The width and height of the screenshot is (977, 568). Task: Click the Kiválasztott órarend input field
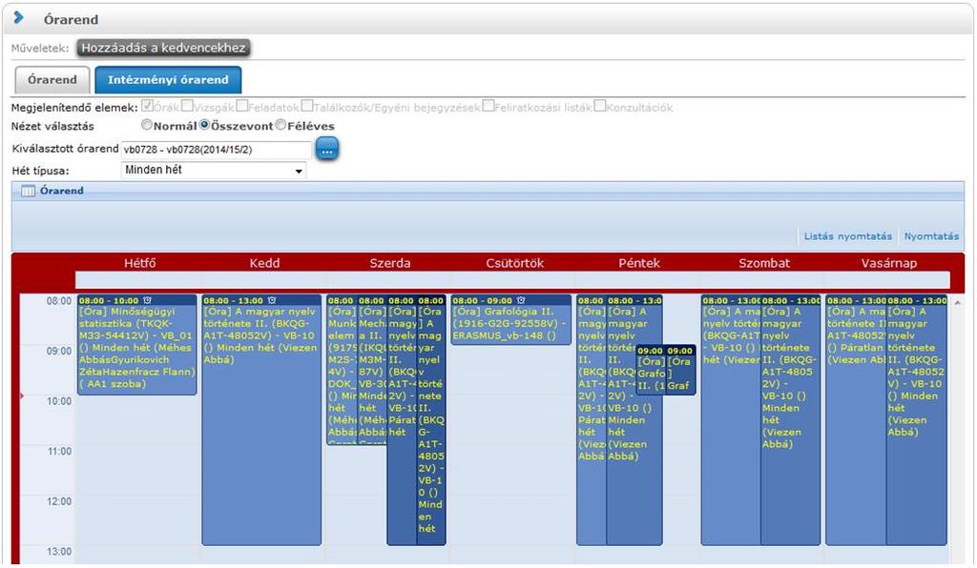217,150
